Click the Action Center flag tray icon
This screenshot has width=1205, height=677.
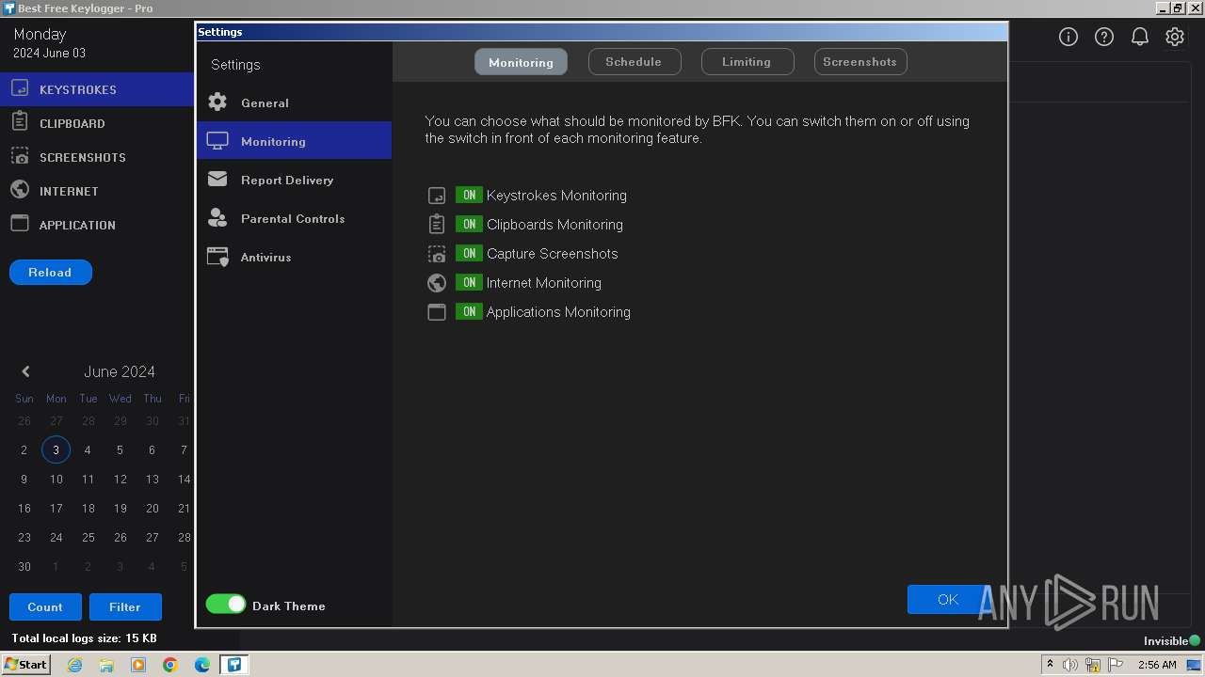(x=1116, y=665)
